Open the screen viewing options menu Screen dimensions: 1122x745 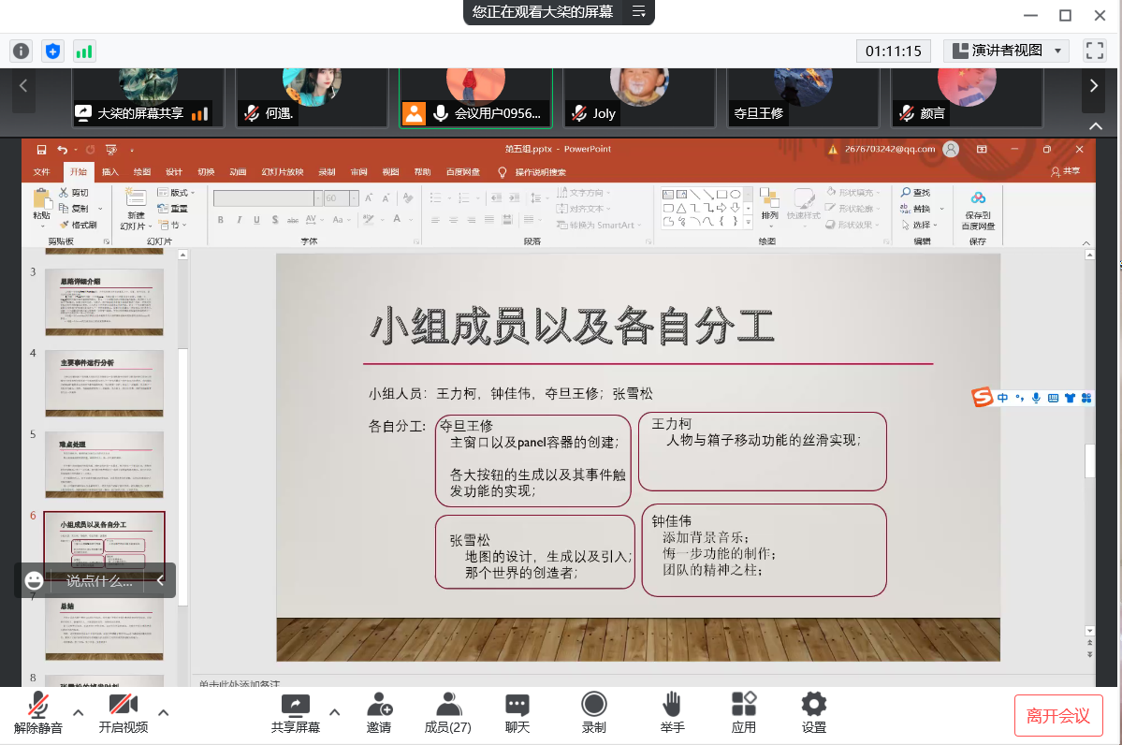(x=639, y=12)
